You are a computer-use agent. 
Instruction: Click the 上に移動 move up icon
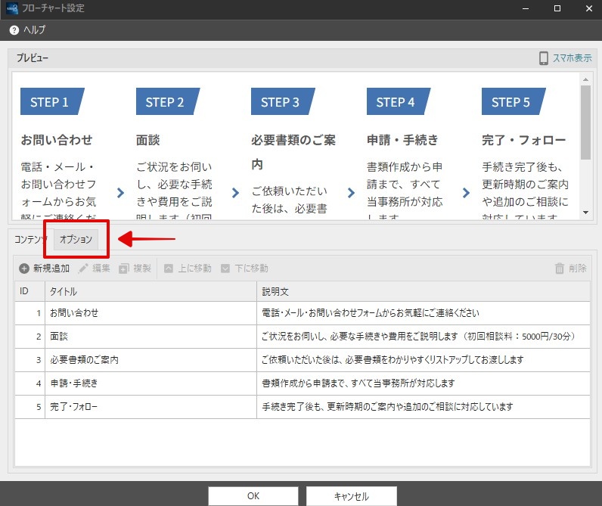click(168, 269)
